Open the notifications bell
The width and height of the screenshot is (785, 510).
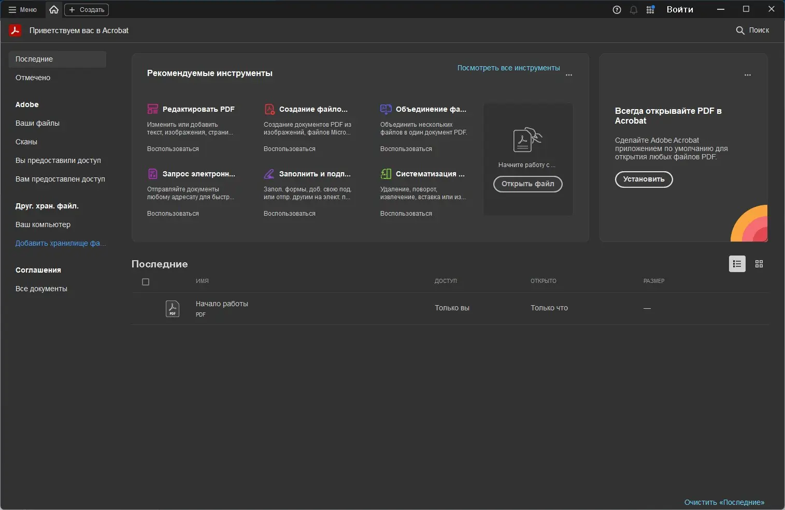(x=633, y=10)
